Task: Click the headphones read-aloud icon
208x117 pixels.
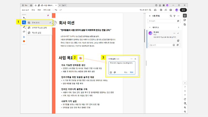Action: click(x=155, y=10)
